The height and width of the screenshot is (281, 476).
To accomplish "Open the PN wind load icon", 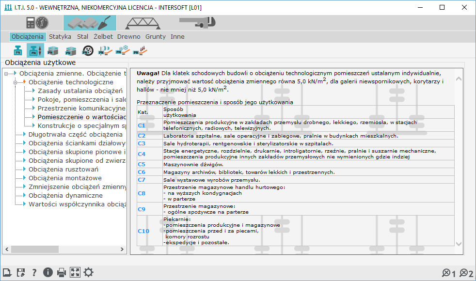I will coord(105,50).
